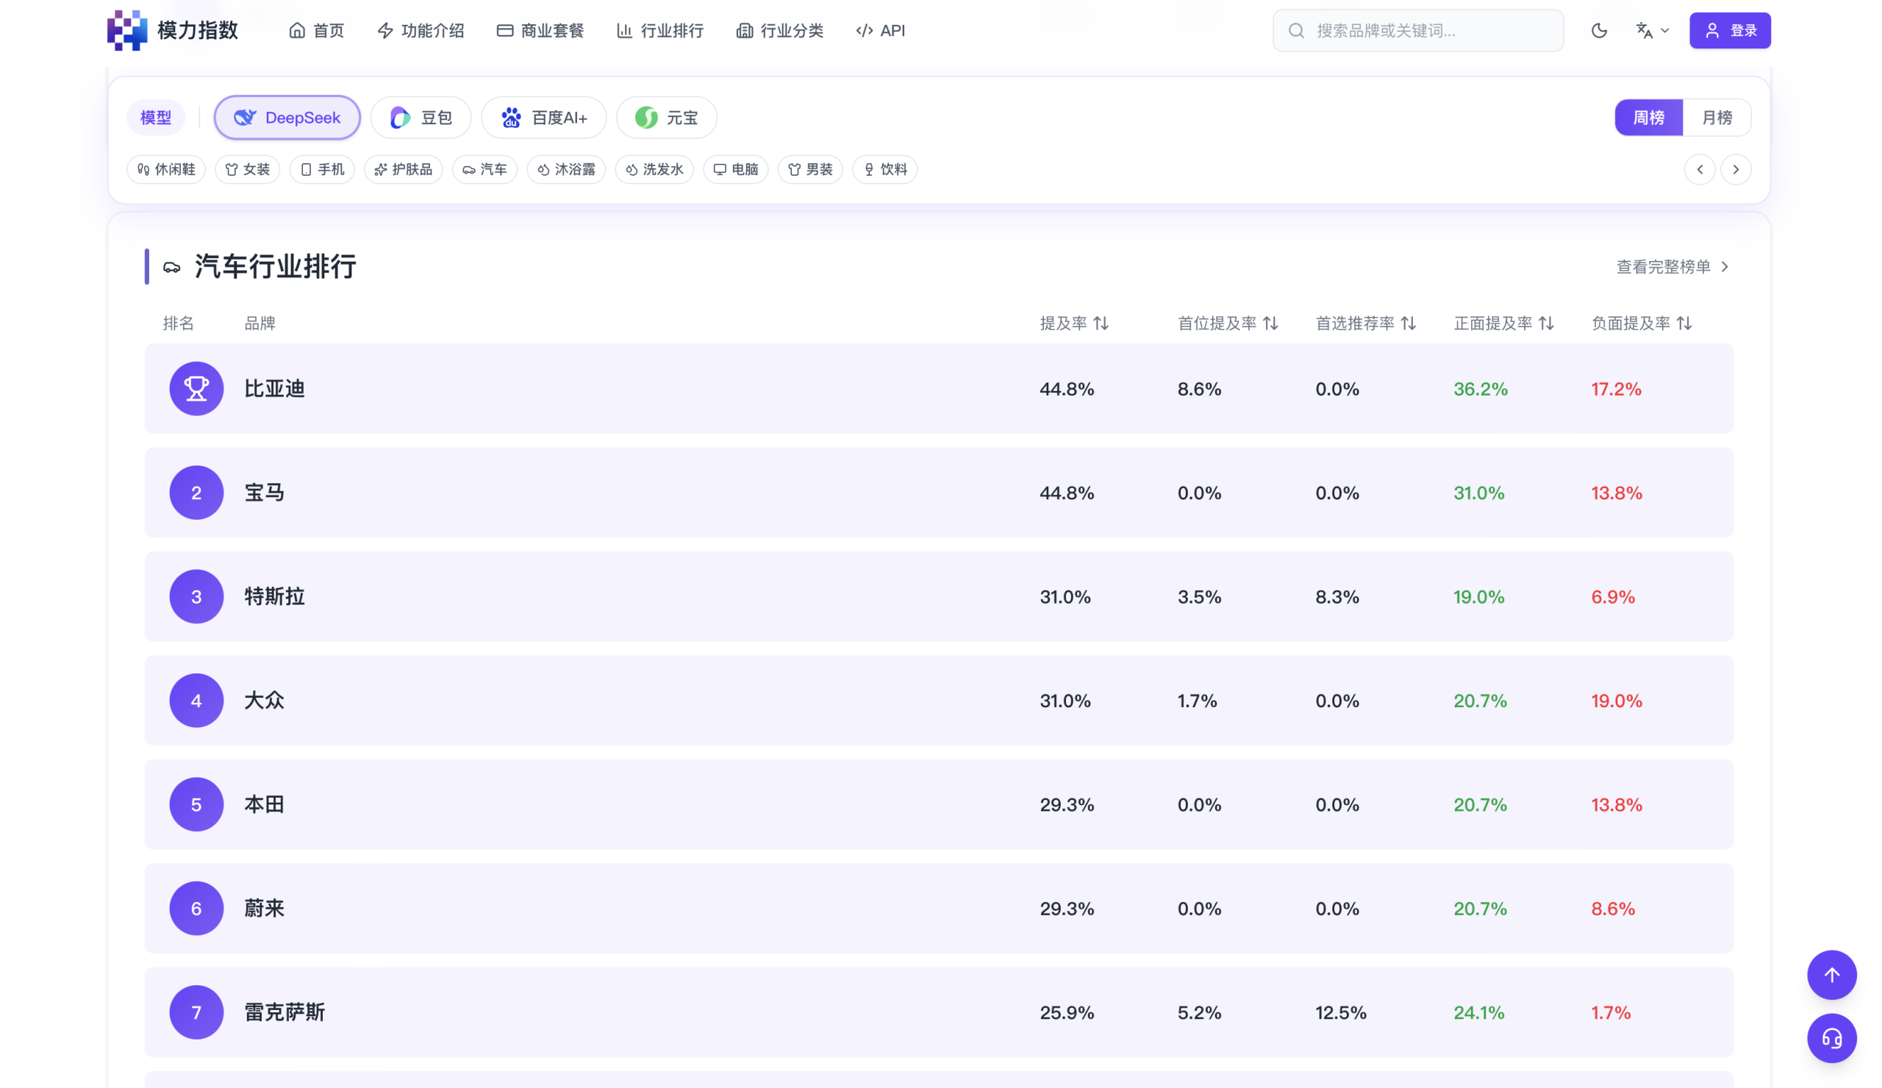Select the 洗发水 category chip

pyautogui.click(x=654, y=170)
